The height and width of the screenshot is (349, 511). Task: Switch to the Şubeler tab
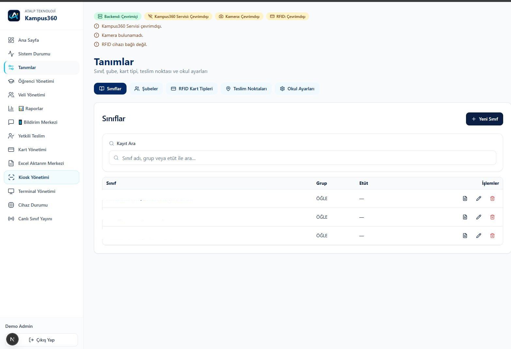click(x=146, y=89)
